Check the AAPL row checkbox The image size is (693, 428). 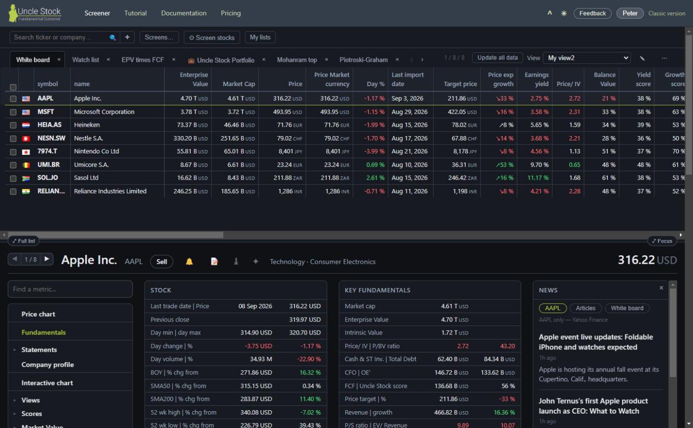(13, 98)
